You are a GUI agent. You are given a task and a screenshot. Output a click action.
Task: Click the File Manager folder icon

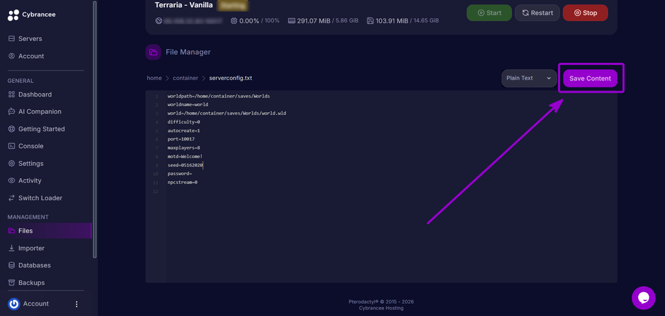pos(153,52)
